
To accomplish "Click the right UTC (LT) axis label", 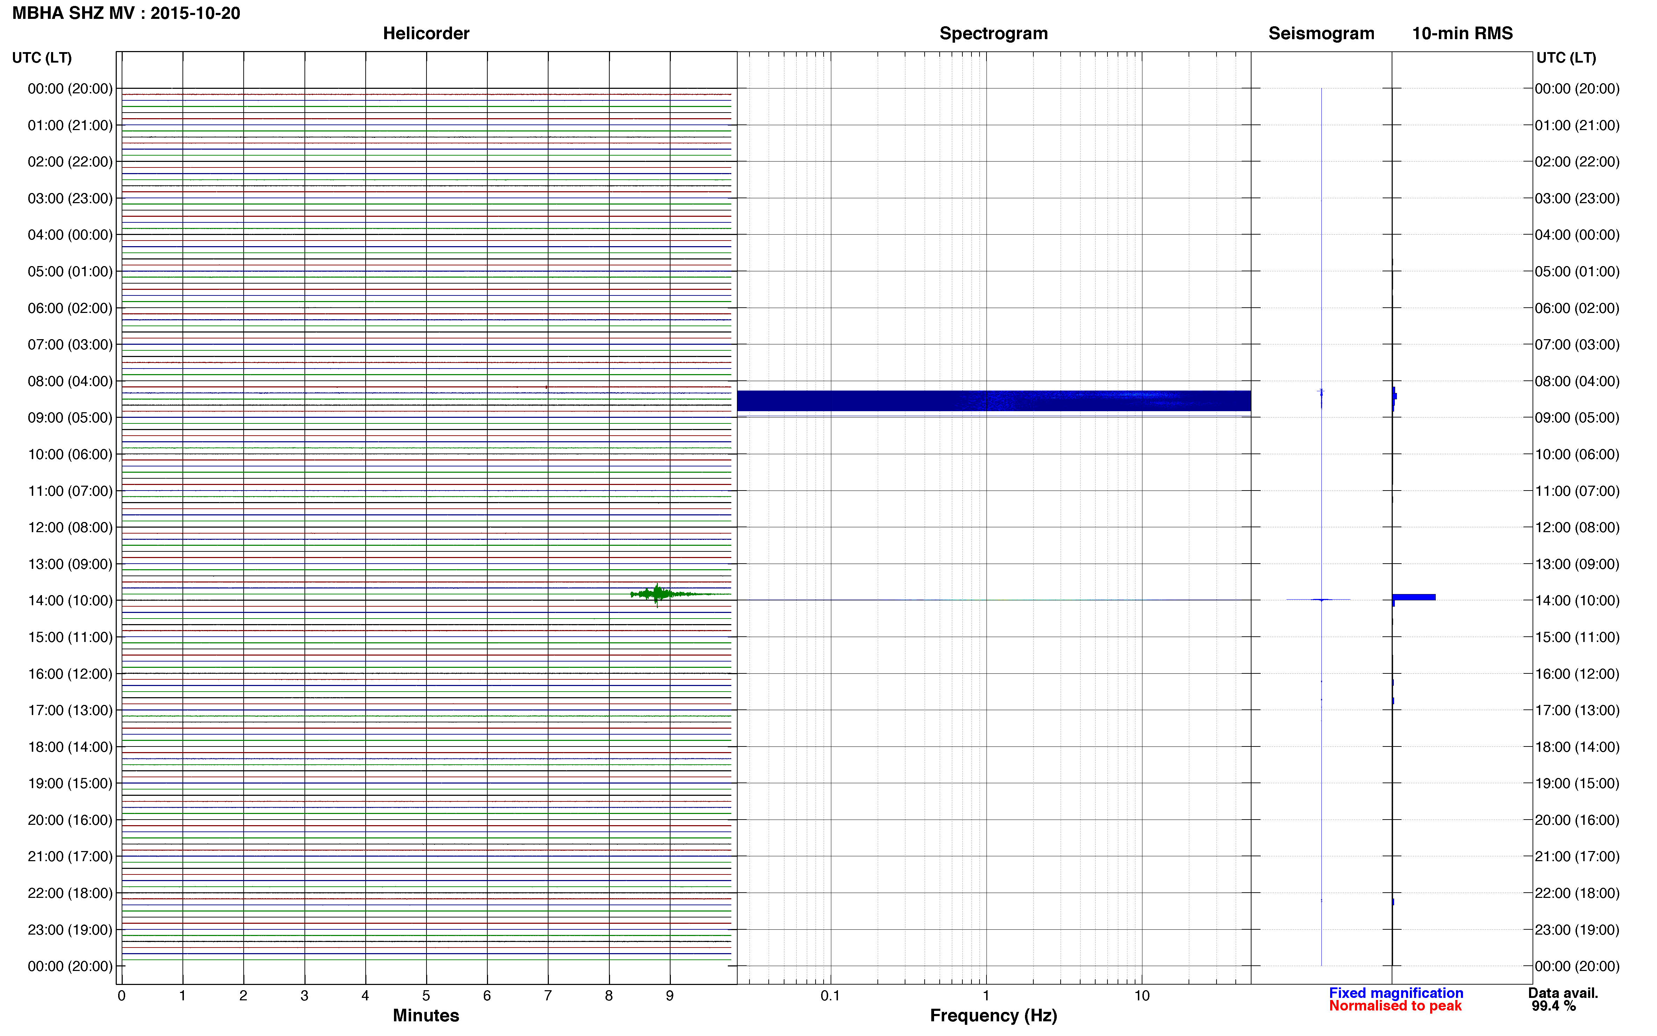I will [1566, 58].
